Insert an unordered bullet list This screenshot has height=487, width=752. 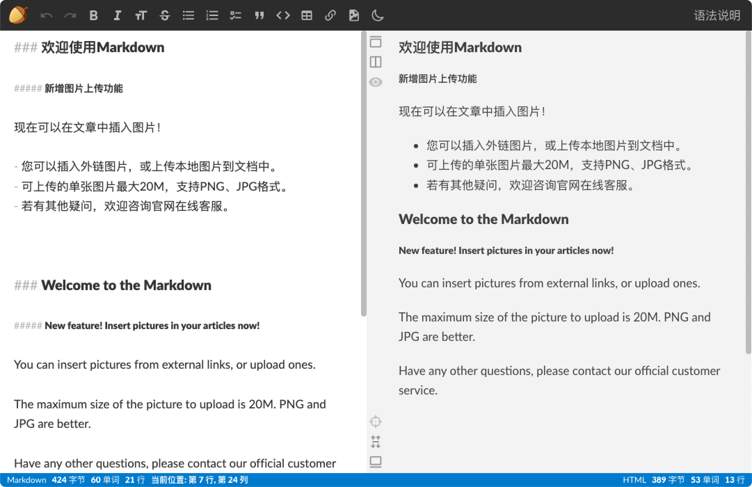tap(188, 15)
